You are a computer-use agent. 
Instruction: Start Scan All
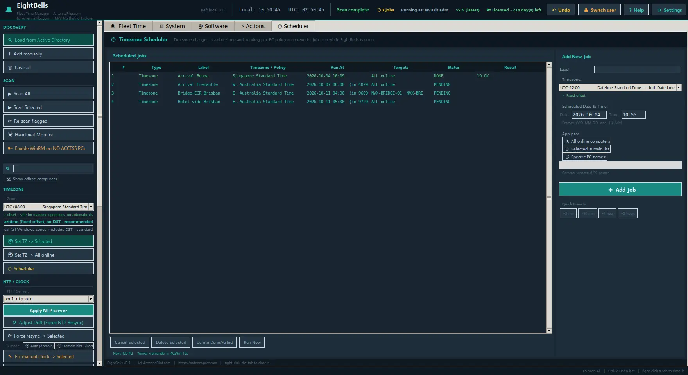[48, 93]
